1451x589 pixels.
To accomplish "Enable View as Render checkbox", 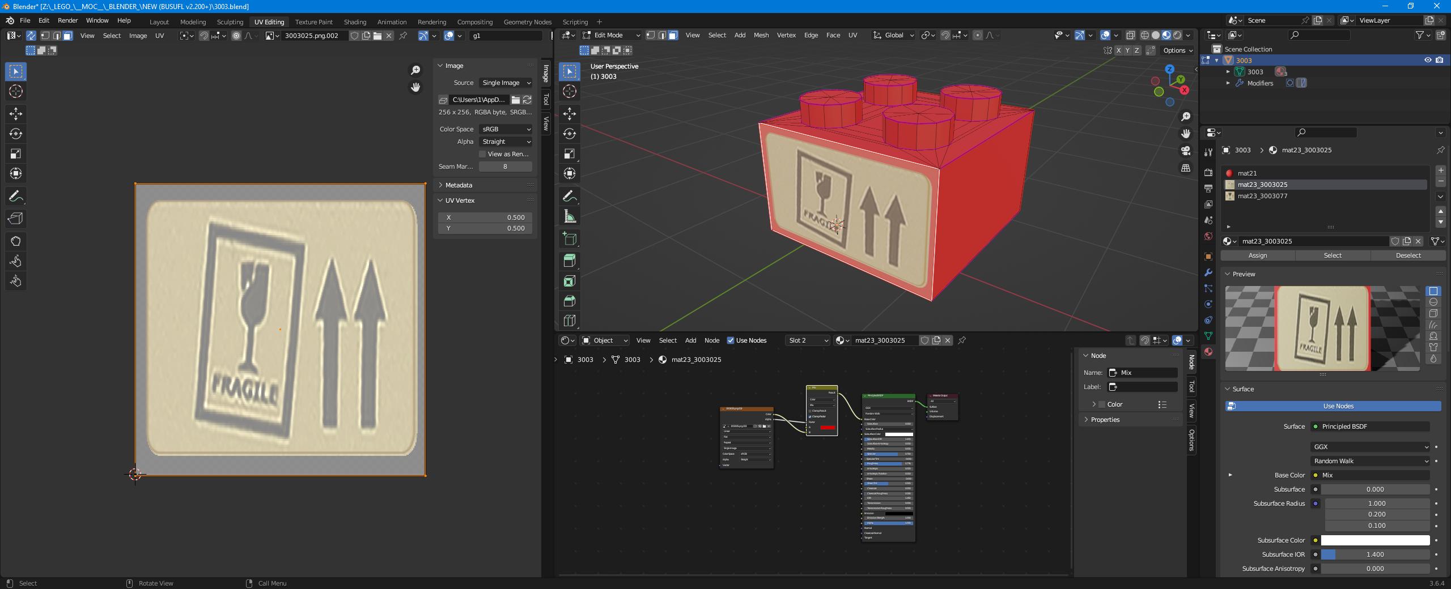I will tap(482, 154).
